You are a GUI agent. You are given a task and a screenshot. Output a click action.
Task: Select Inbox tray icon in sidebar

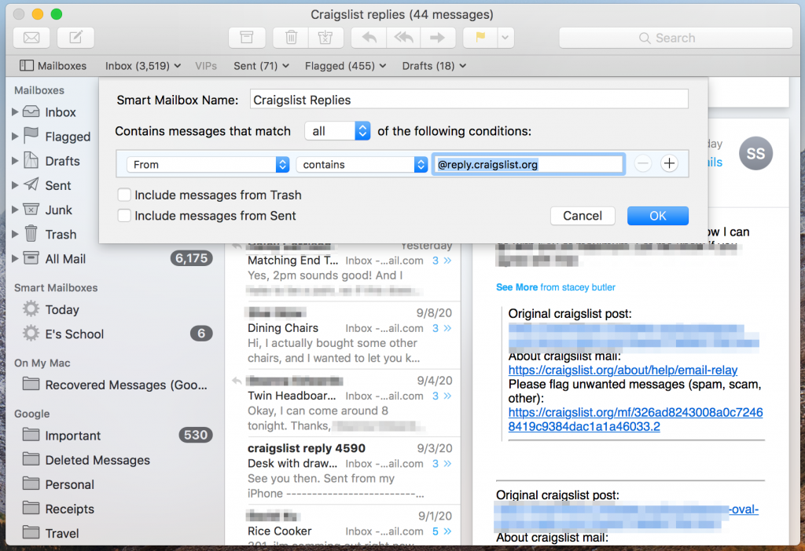click(x=31, y=111)
